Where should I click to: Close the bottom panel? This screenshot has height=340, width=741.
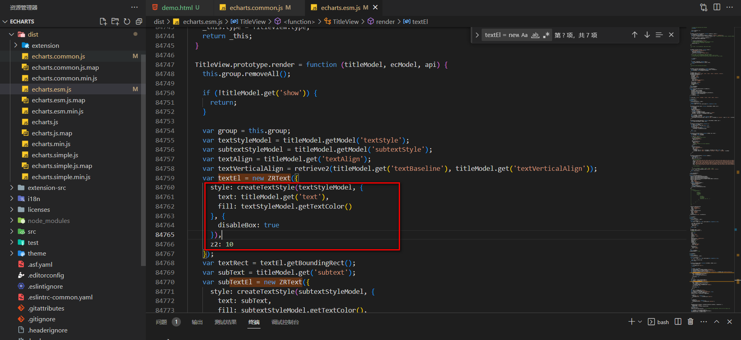click(x=729, y=322)
